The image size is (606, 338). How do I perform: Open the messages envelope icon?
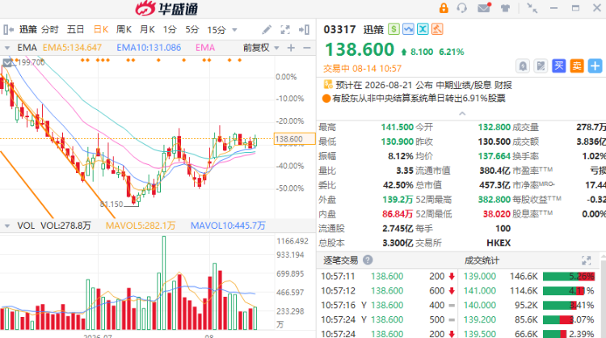[x=484, y=8]
